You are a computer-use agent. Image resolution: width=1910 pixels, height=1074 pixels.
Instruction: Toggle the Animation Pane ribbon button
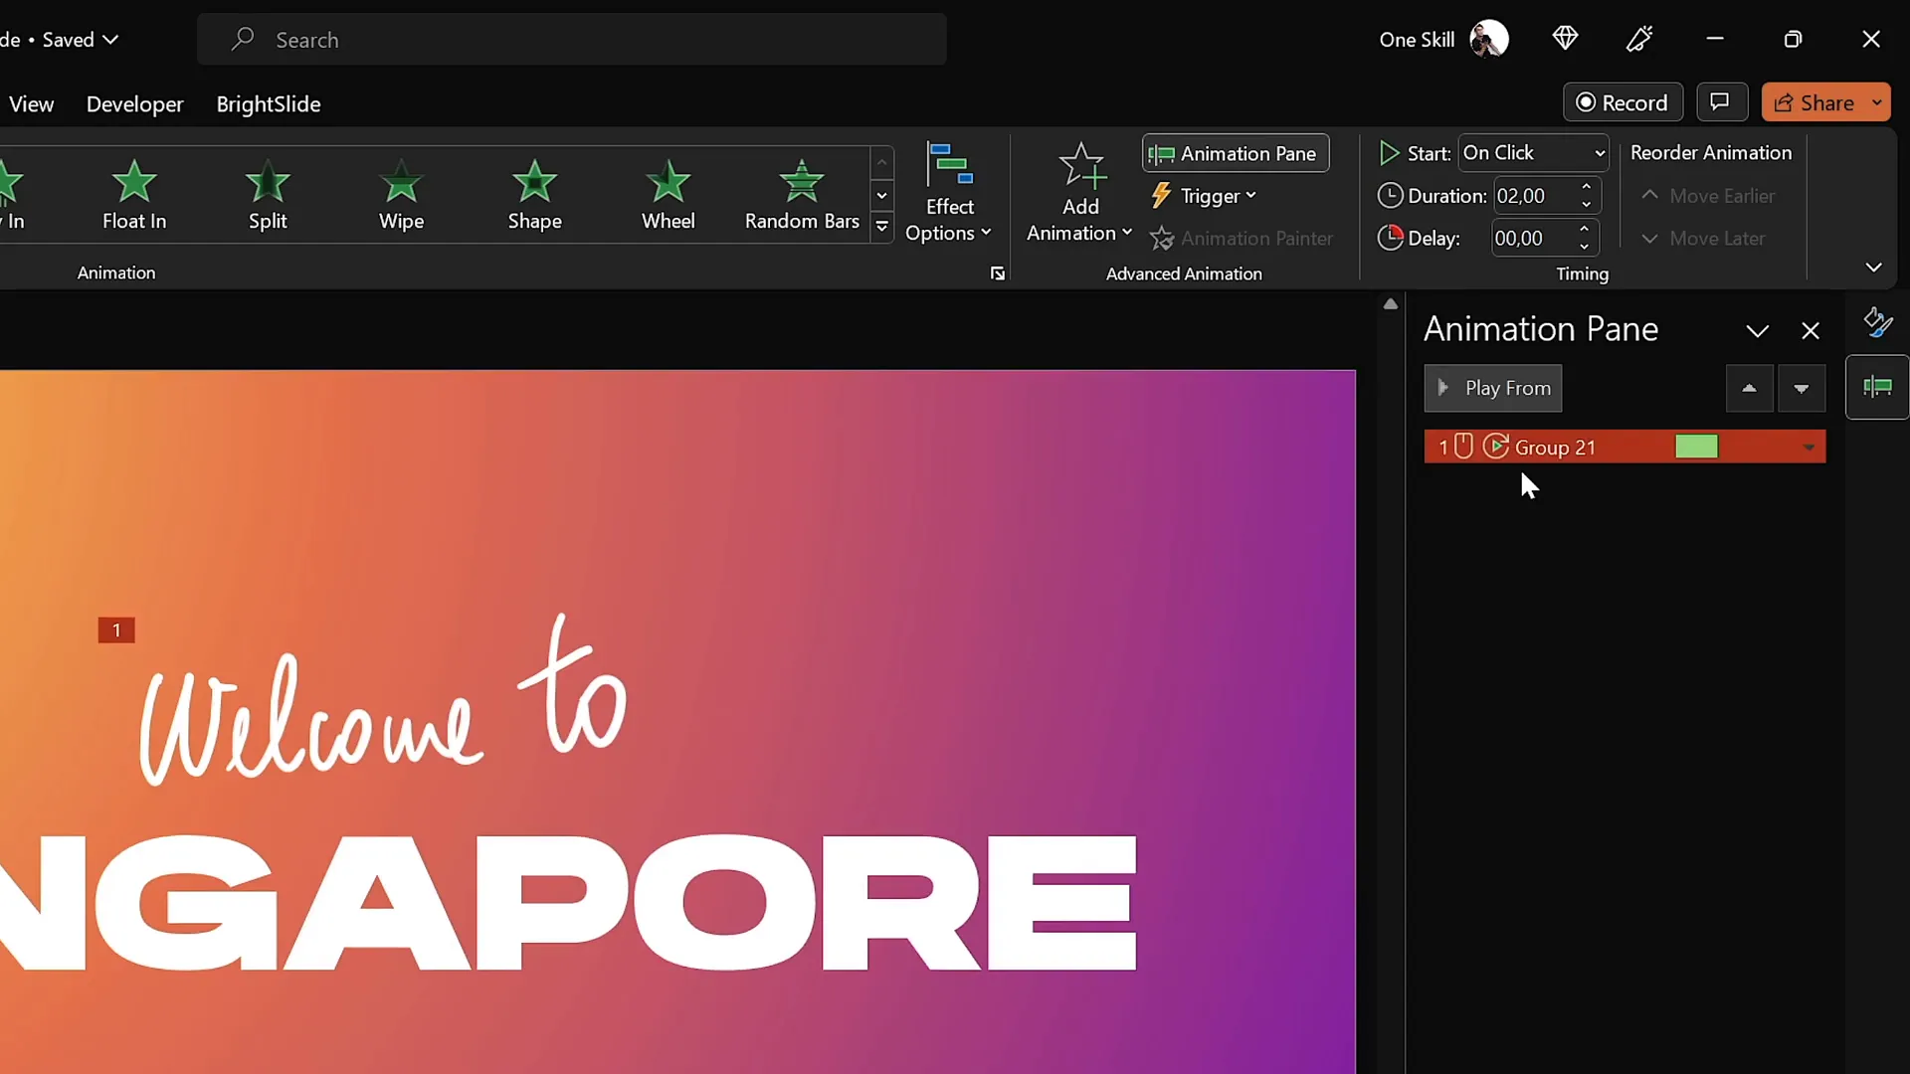coord(1235,153)
